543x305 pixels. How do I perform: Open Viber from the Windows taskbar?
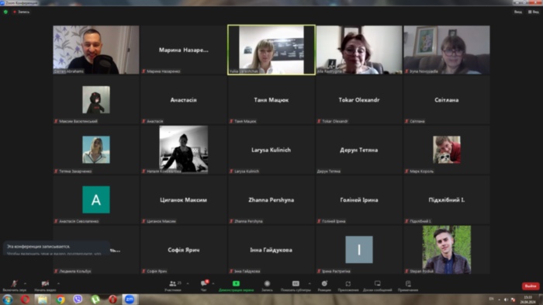click(78, 299)
